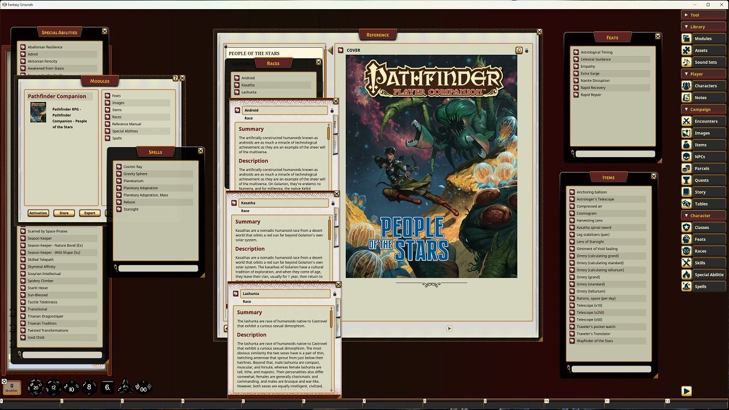Click the Modifier box in the bottom-left corner
729x410 pixels.
[11, 387]
